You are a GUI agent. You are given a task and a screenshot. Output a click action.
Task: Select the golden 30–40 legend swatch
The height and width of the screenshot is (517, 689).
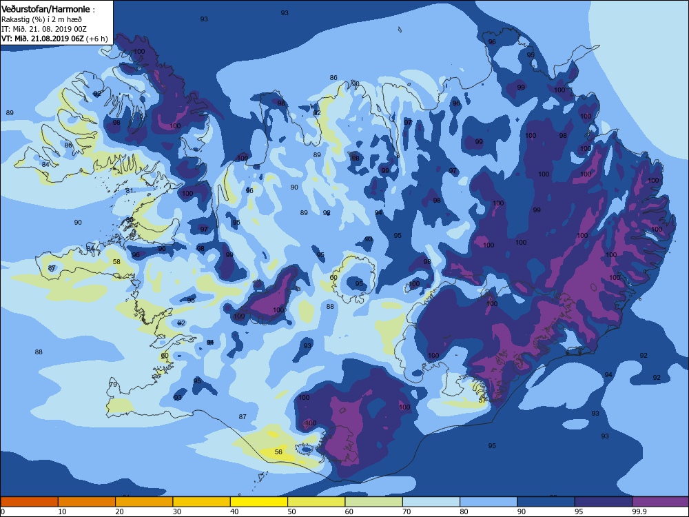(202, 502)
